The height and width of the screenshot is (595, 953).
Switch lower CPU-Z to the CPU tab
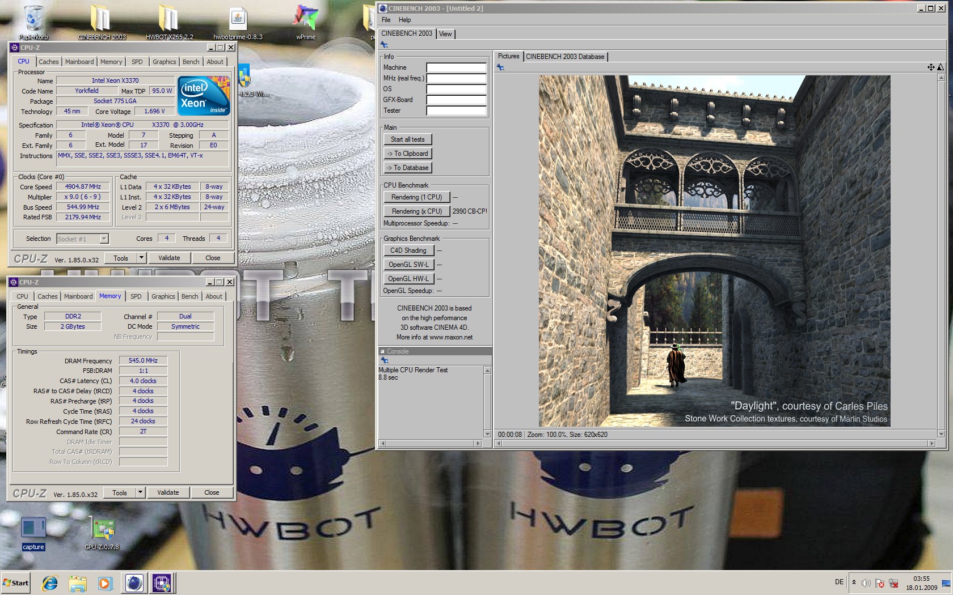point(22,296)
